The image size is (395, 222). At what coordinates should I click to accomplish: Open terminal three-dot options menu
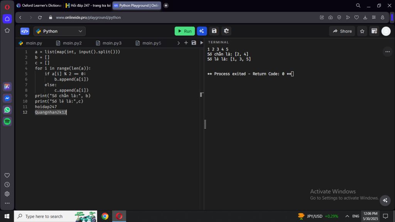(x=387, y=52)
